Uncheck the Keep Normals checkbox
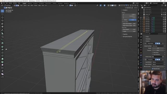Screen dimensions: 167x94 click(153, 69)
